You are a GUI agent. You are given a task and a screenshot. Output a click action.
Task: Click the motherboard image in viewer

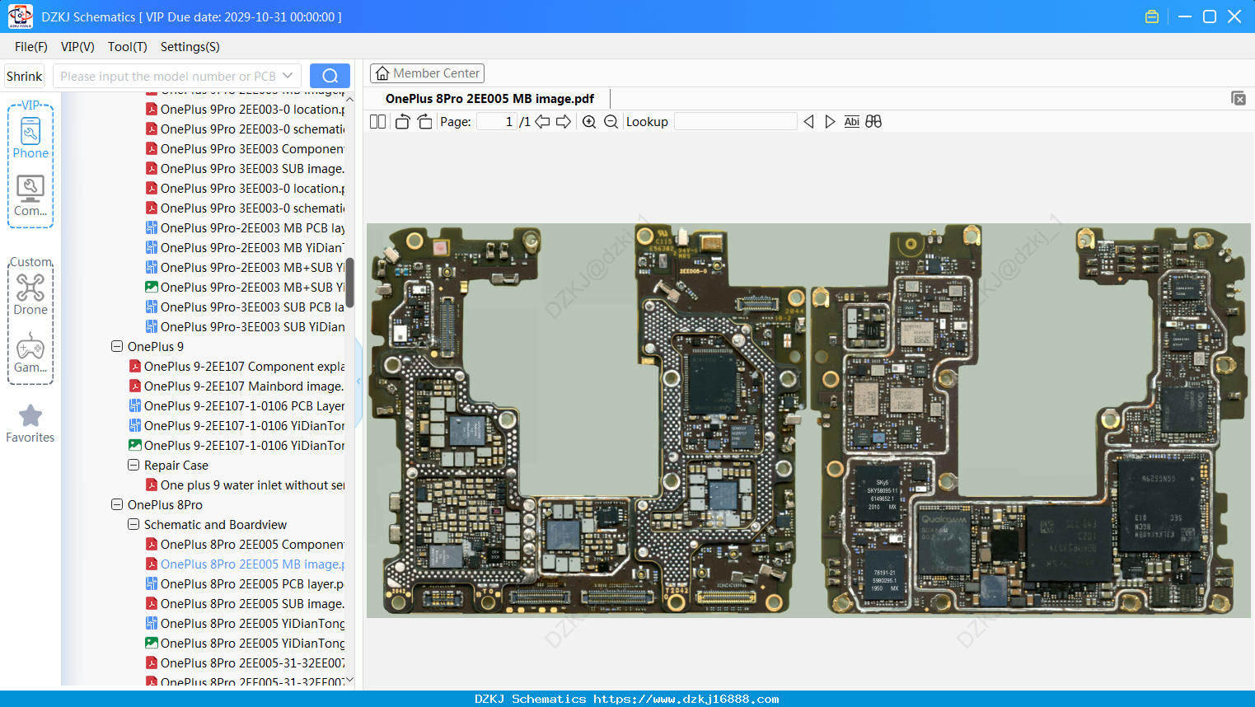pos(808,420)
